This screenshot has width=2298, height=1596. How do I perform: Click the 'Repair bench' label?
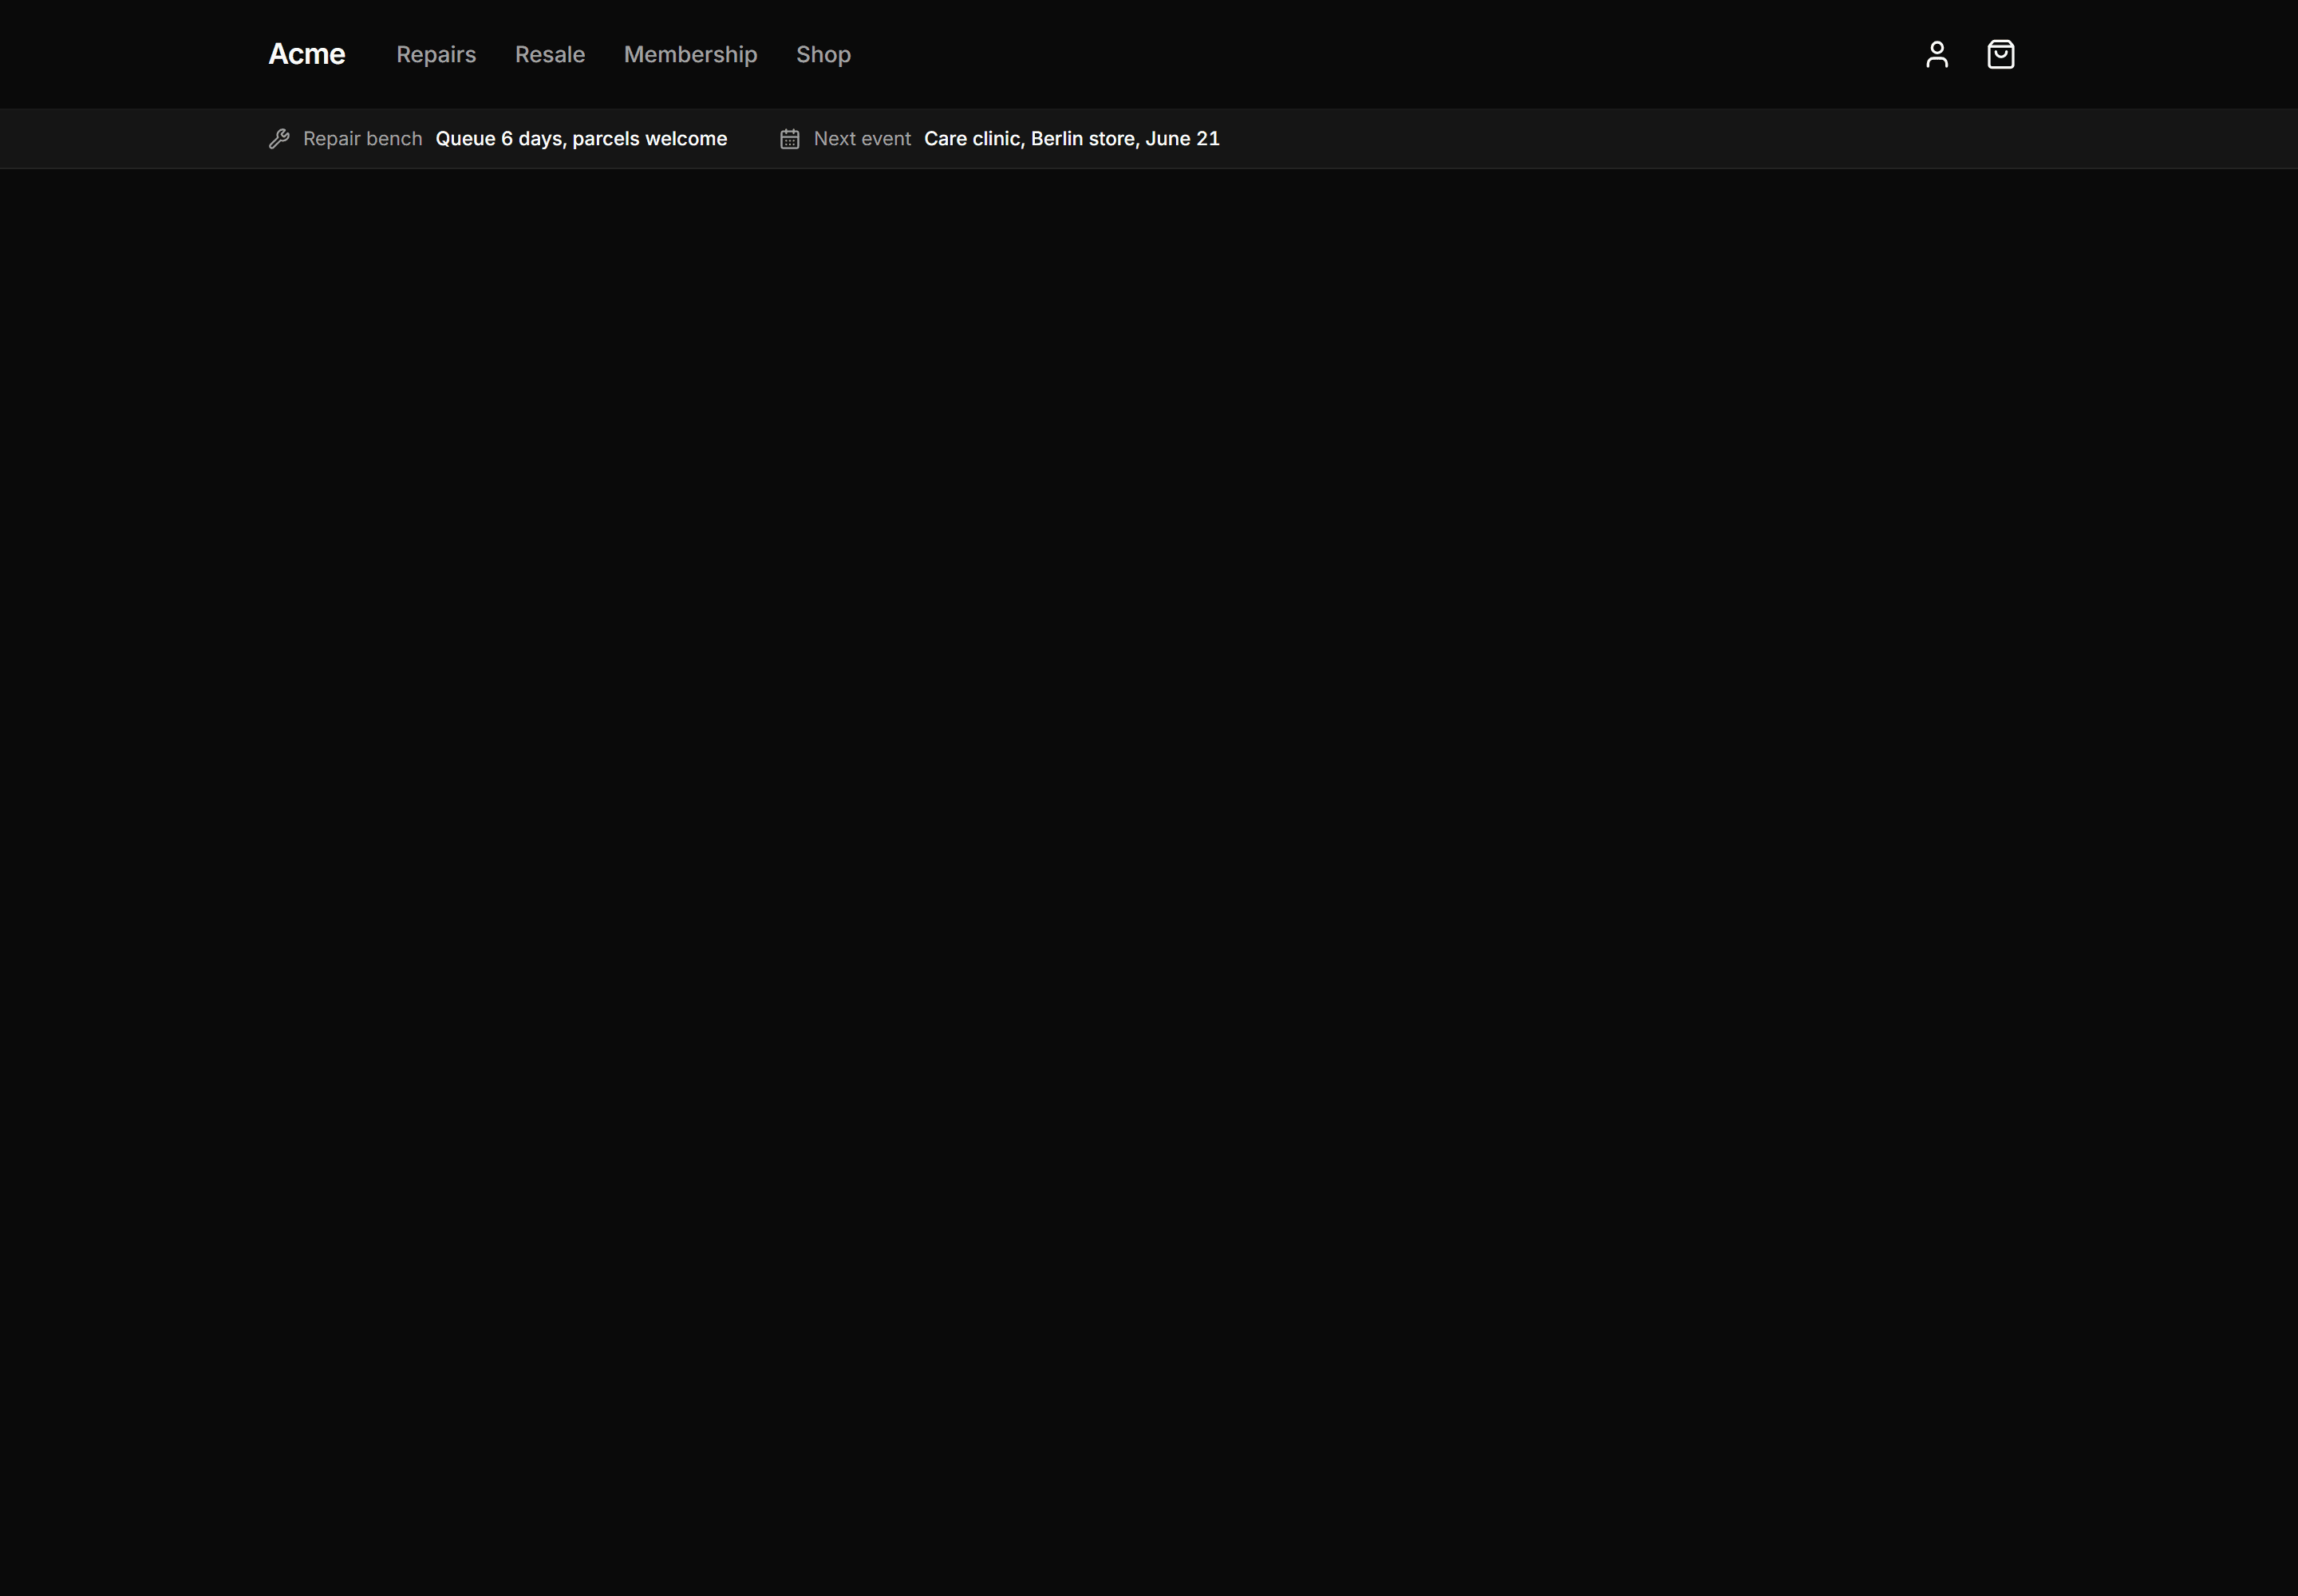[362, 139]
